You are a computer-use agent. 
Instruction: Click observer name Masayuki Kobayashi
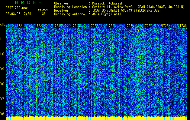[x=108, y=3]
